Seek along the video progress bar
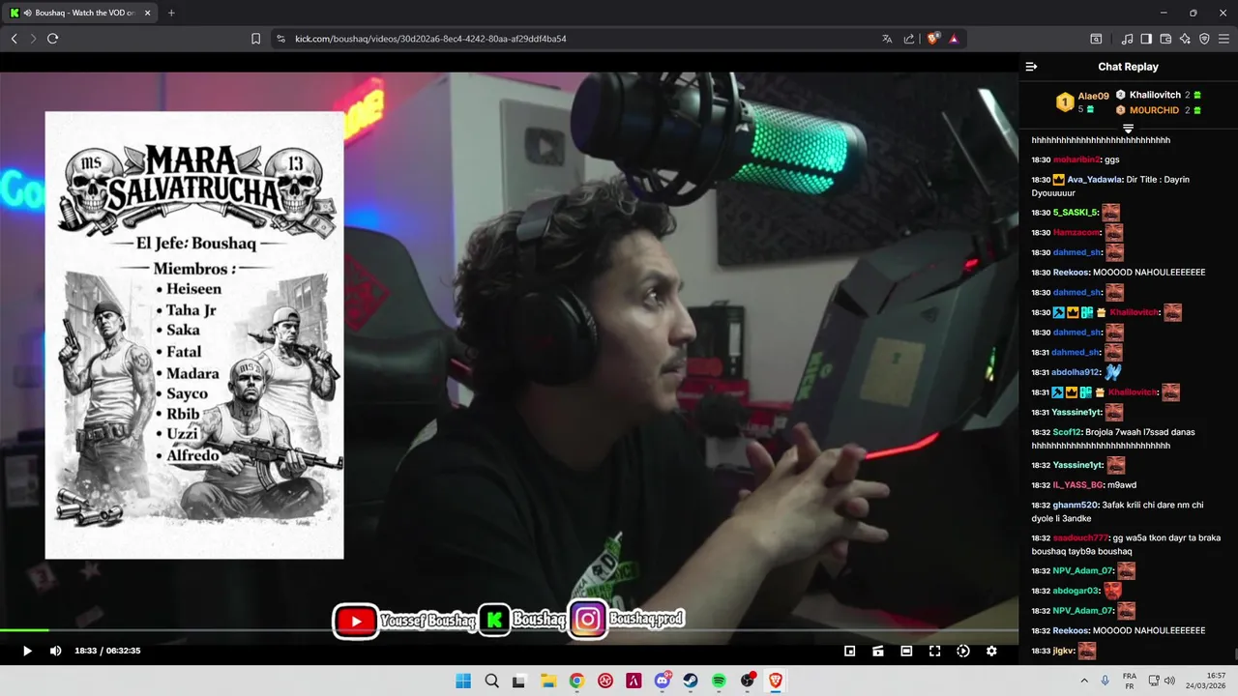The height and width of the screenshot is (696, 1238). 509,630
